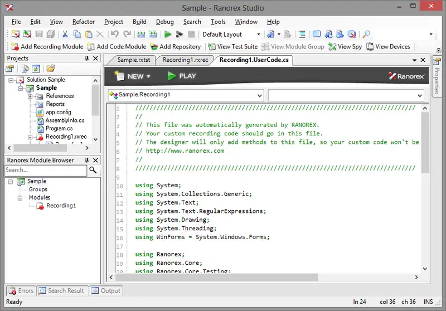Collapse the Solution Sample tree node
This screenshot has height=311, width=446.
pos(11,80)
